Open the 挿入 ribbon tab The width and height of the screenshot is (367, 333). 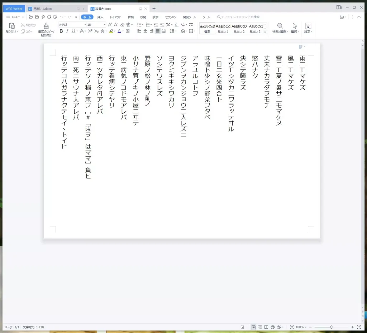coord(100,17)
